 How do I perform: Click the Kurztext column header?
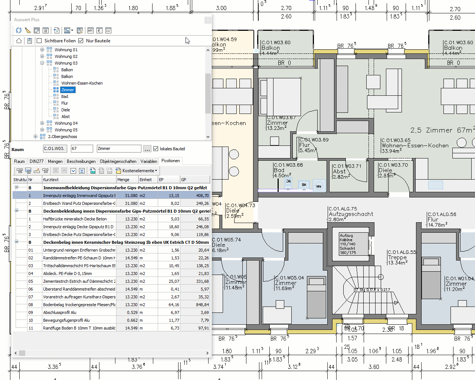[x=79, y=180]
